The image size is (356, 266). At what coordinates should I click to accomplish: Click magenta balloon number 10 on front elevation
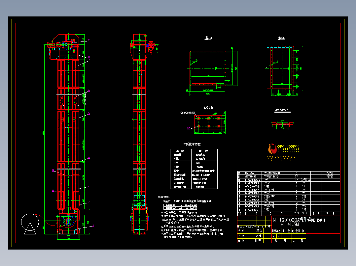coord(53,170)
